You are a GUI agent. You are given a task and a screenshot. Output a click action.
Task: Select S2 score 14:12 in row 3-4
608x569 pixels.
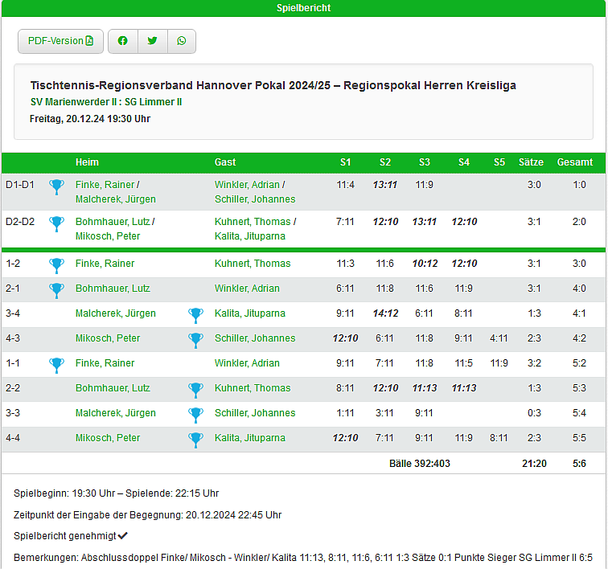pos(385,313)
